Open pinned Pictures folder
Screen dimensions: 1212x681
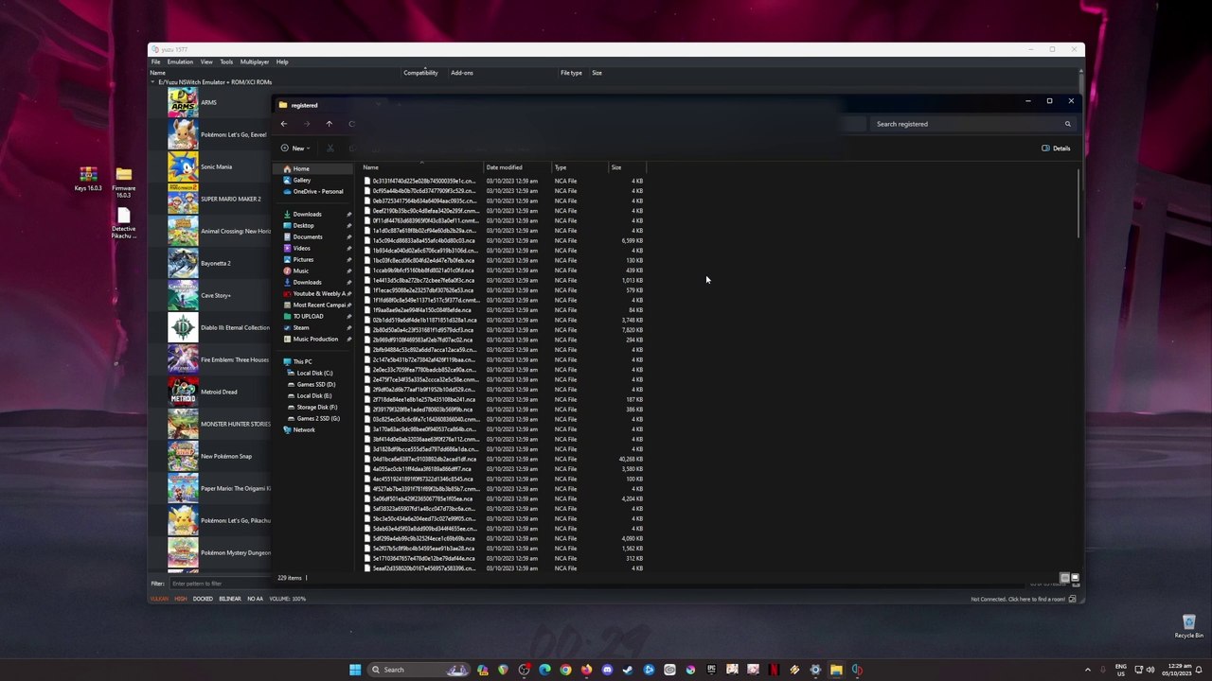tap(303, 259)
